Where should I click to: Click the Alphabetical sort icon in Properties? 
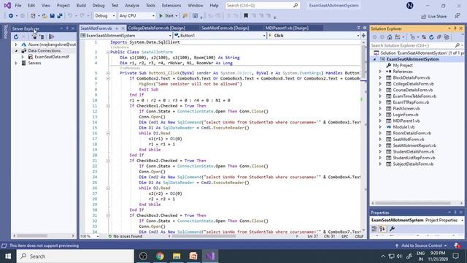[382, 229]
